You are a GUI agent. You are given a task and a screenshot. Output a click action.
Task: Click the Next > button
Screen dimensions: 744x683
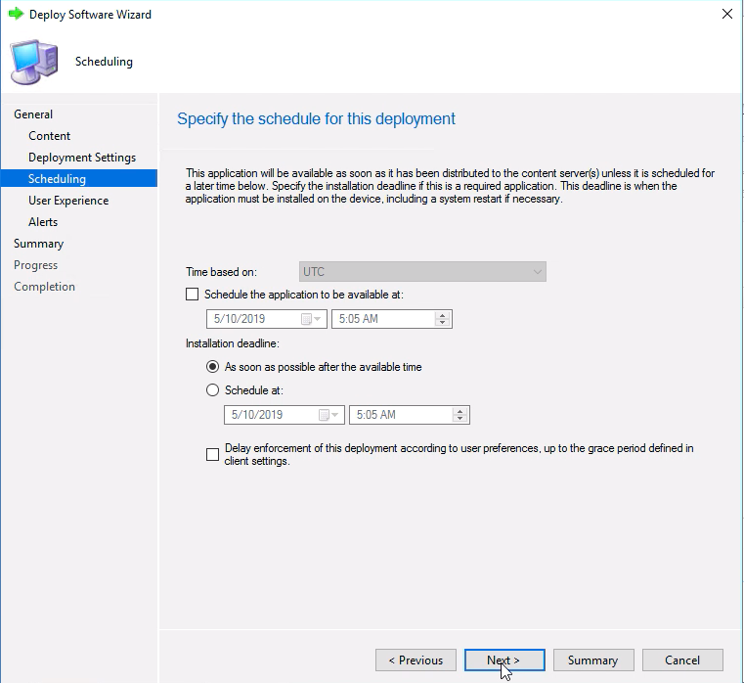pyautogui.click(x=504, y=660)
